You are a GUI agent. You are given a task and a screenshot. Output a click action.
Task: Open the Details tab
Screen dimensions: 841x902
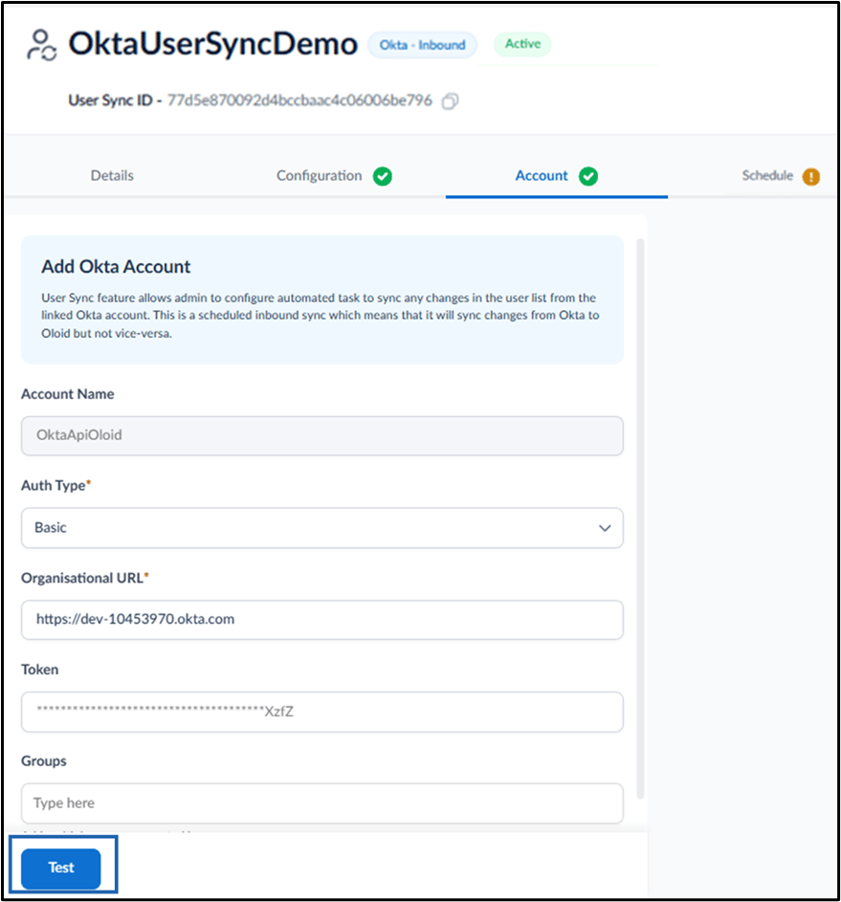point(112,175)
